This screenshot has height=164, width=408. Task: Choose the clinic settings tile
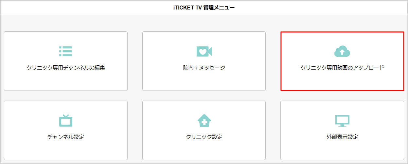(204, 130)
